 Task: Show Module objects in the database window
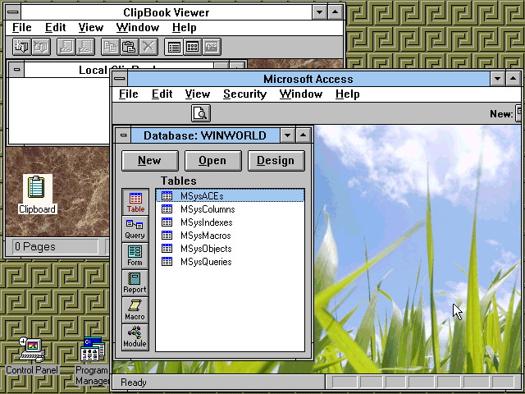coord(135,337)
